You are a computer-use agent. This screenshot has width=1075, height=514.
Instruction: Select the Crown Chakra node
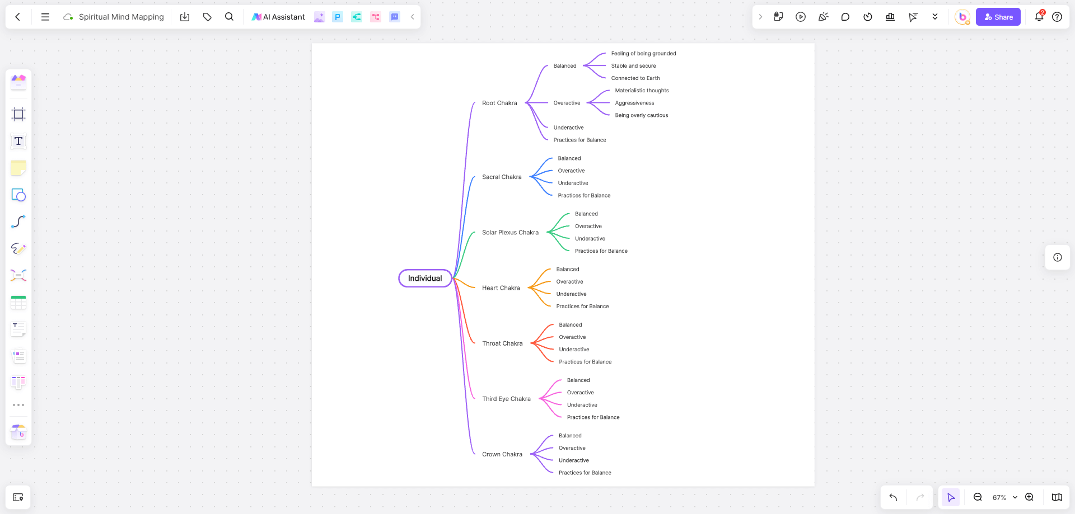[502, 454]
